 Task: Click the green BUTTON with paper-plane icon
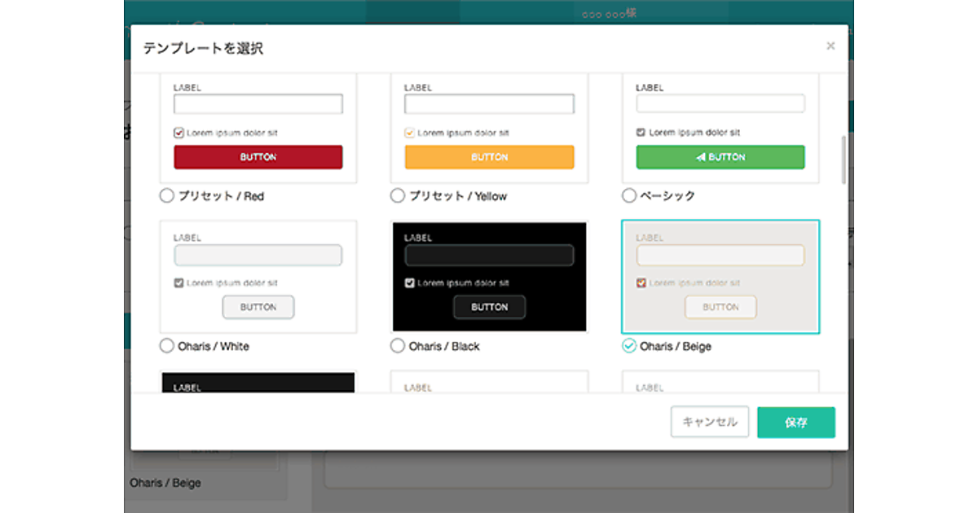coord(720,157)
